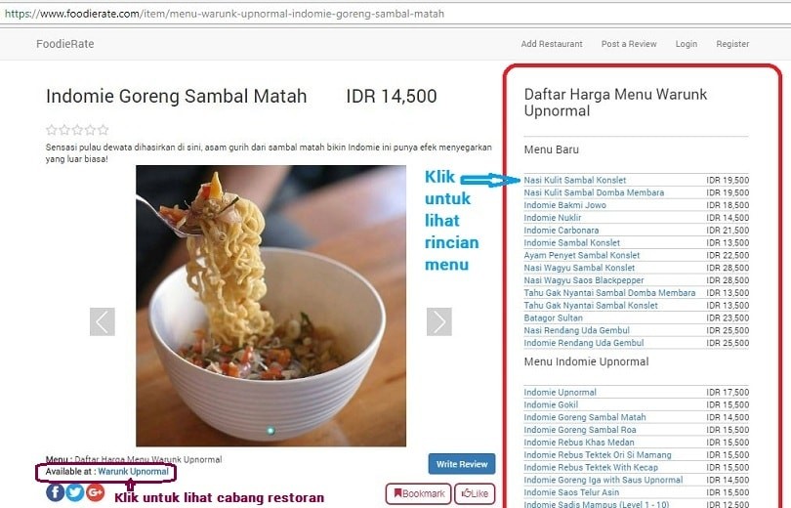Click the Facebook share icon

(x=55, y=491)
